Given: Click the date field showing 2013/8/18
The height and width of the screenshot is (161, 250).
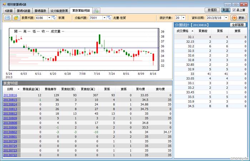Looking at the screenshot, I should click(x=215, y=18).
